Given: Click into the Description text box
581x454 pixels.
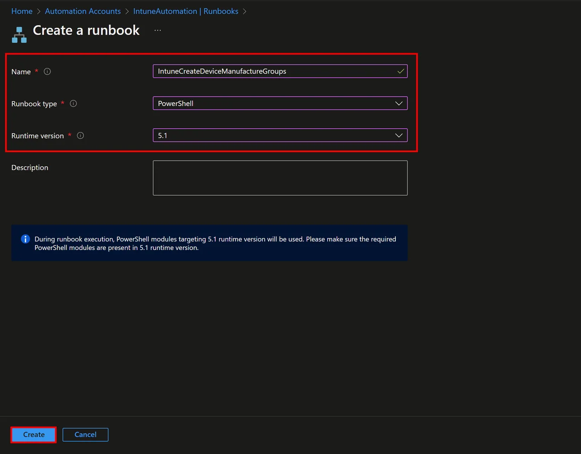Looking at the screenshot, I should [x=280, y=178].
